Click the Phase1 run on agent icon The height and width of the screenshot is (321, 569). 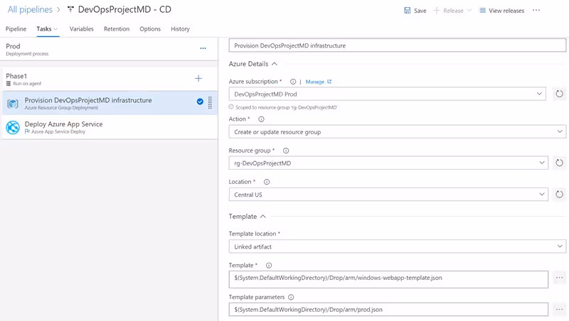point(9,84)
